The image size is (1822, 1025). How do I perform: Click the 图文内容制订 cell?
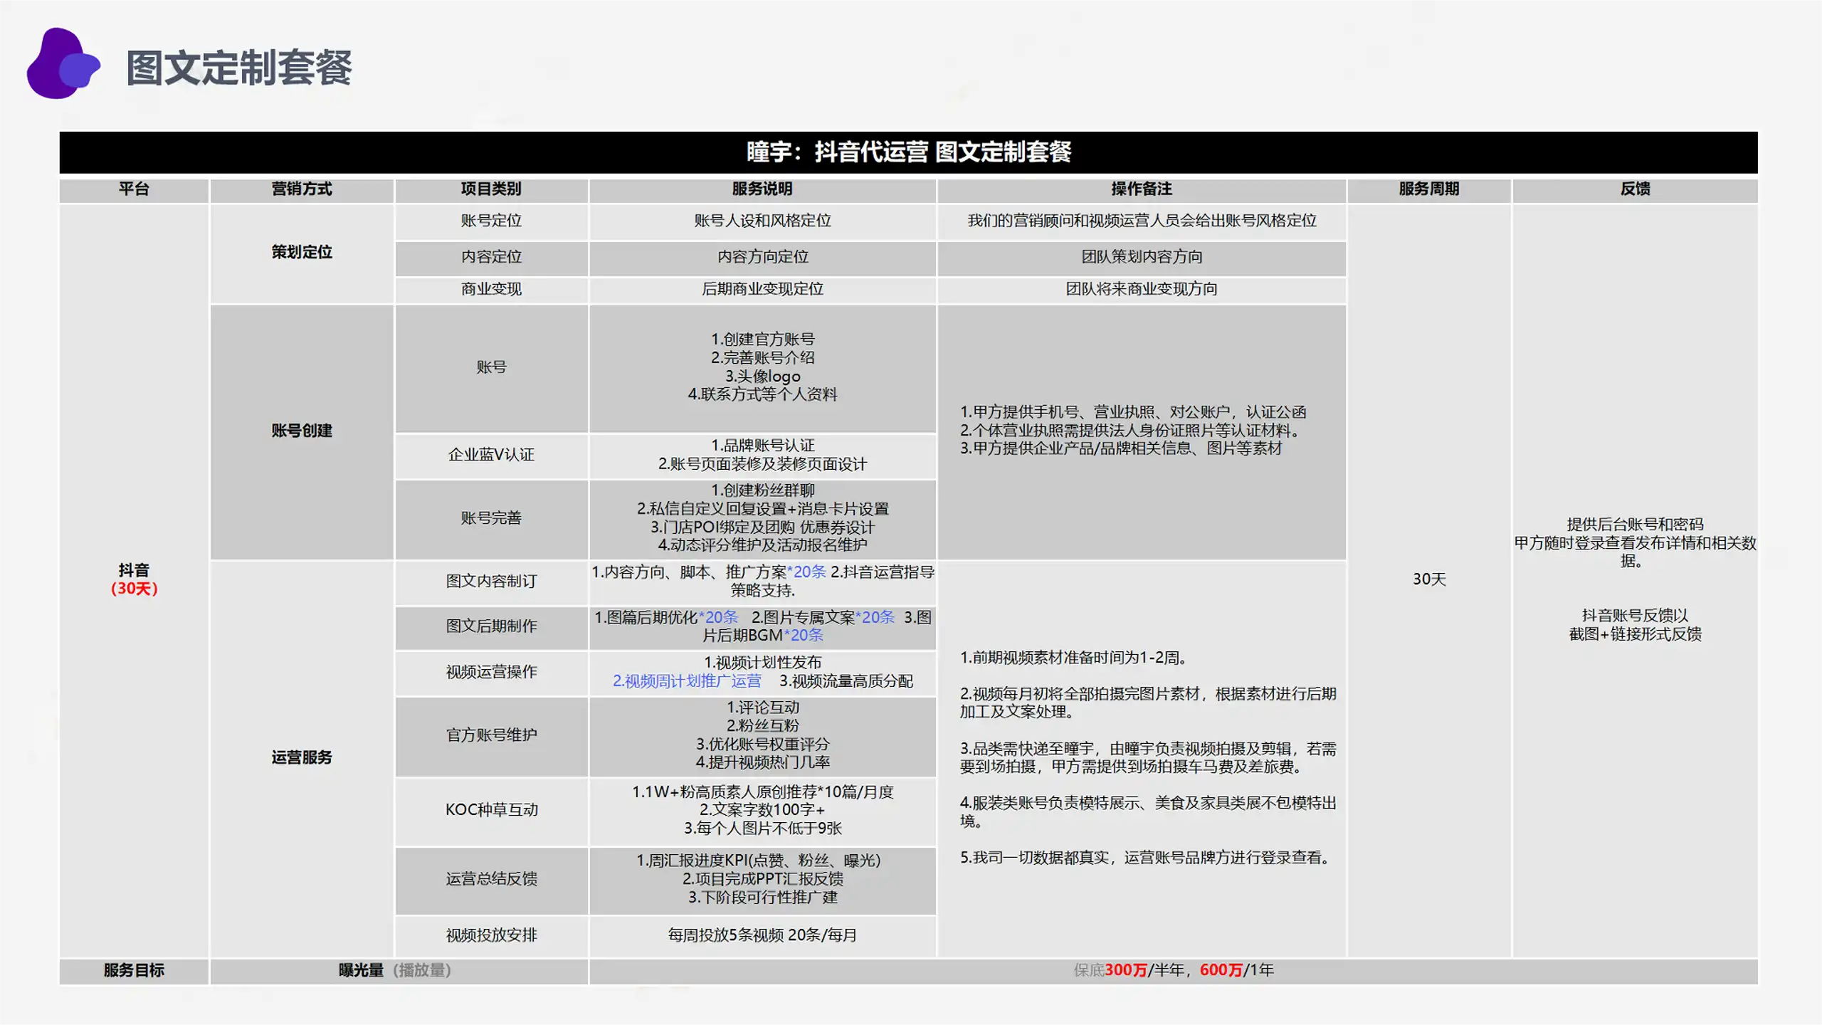coord(491,582)
